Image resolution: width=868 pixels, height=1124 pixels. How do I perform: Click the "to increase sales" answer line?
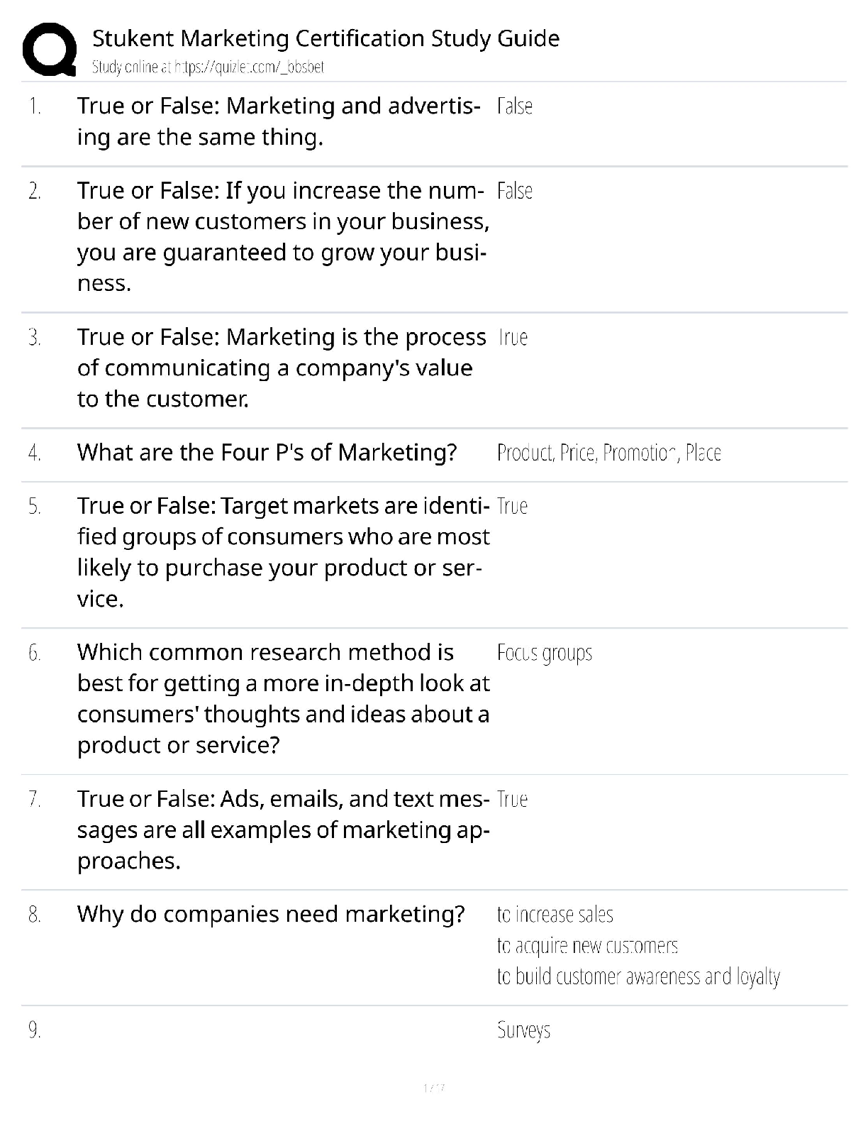click(x=555, y=915)
